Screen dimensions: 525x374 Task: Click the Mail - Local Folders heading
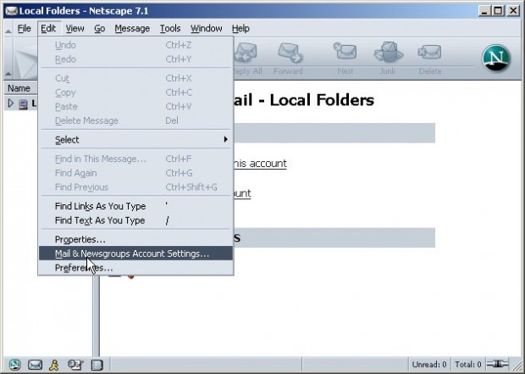pos(304,100)
